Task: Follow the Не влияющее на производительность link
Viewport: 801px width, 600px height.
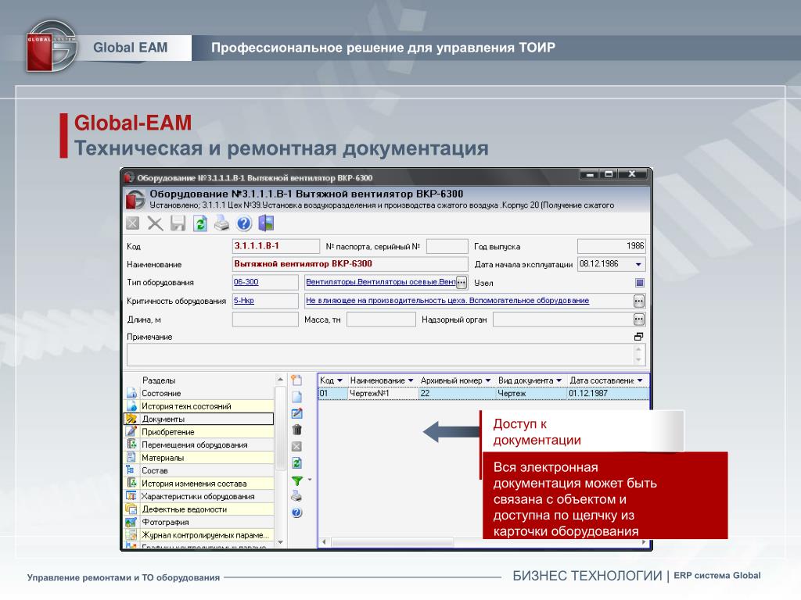Action: [447, 301]
